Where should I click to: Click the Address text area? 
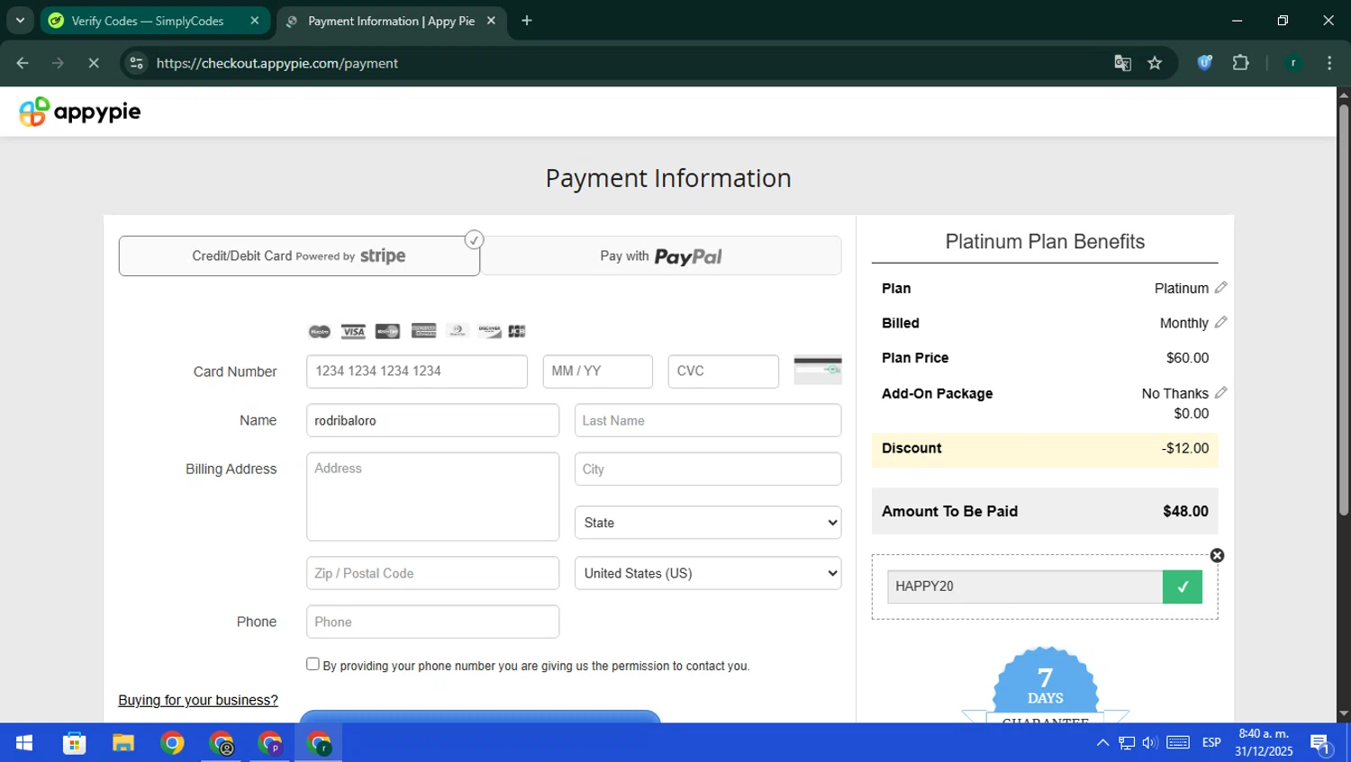(432, 497)
